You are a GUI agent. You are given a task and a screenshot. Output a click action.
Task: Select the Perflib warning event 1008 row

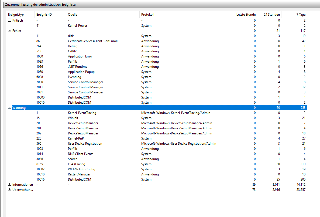pyautogui.click(x=157, y=148)
